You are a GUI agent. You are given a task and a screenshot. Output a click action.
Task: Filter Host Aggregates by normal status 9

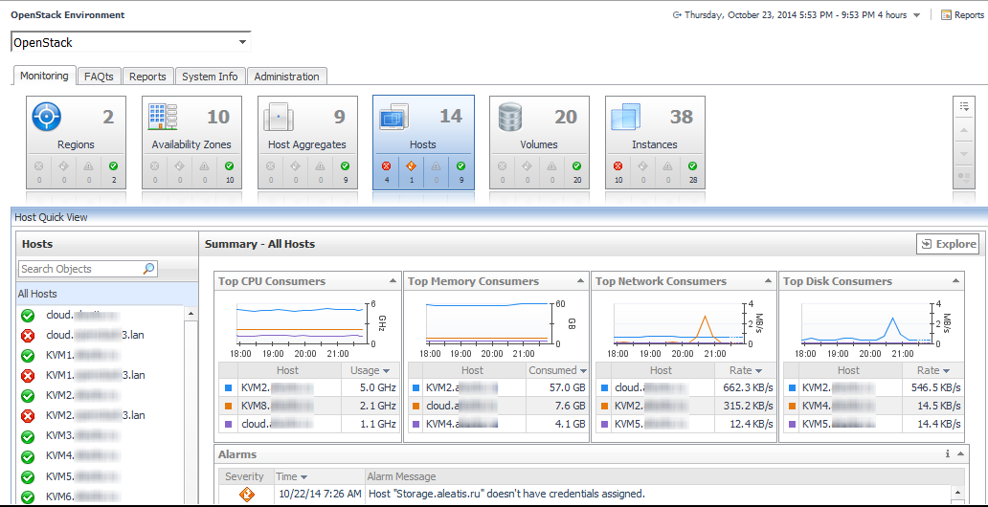point(345,172)
